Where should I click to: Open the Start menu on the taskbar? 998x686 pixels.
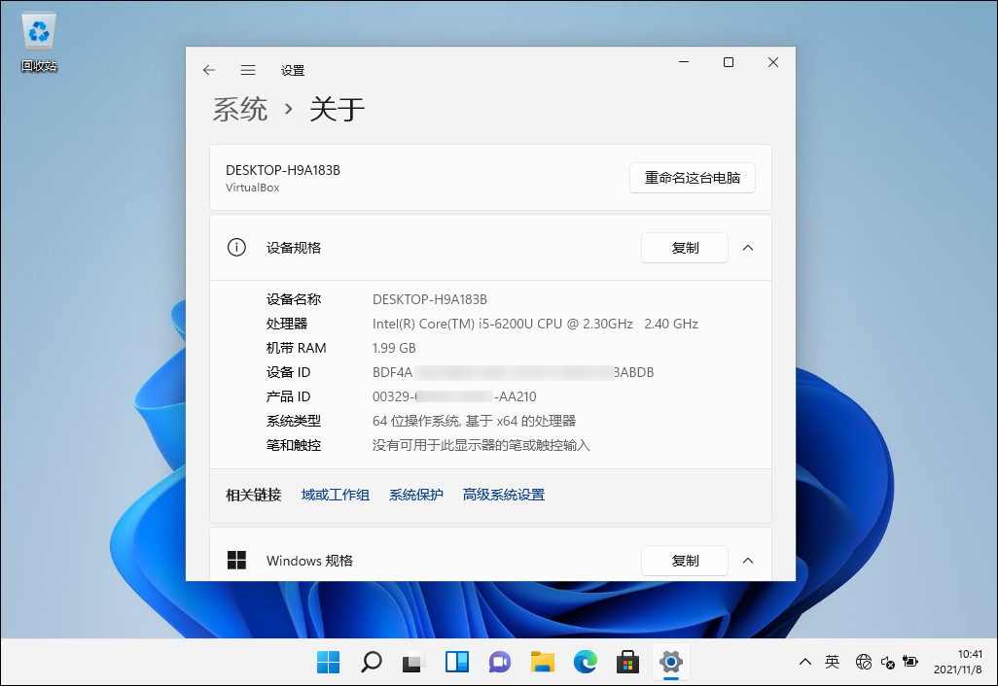tap(329, 662)
